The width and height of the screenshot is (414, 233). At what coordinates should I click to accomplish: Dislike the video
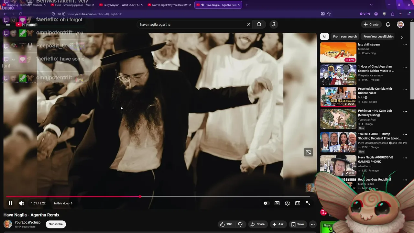click(240, 224)
